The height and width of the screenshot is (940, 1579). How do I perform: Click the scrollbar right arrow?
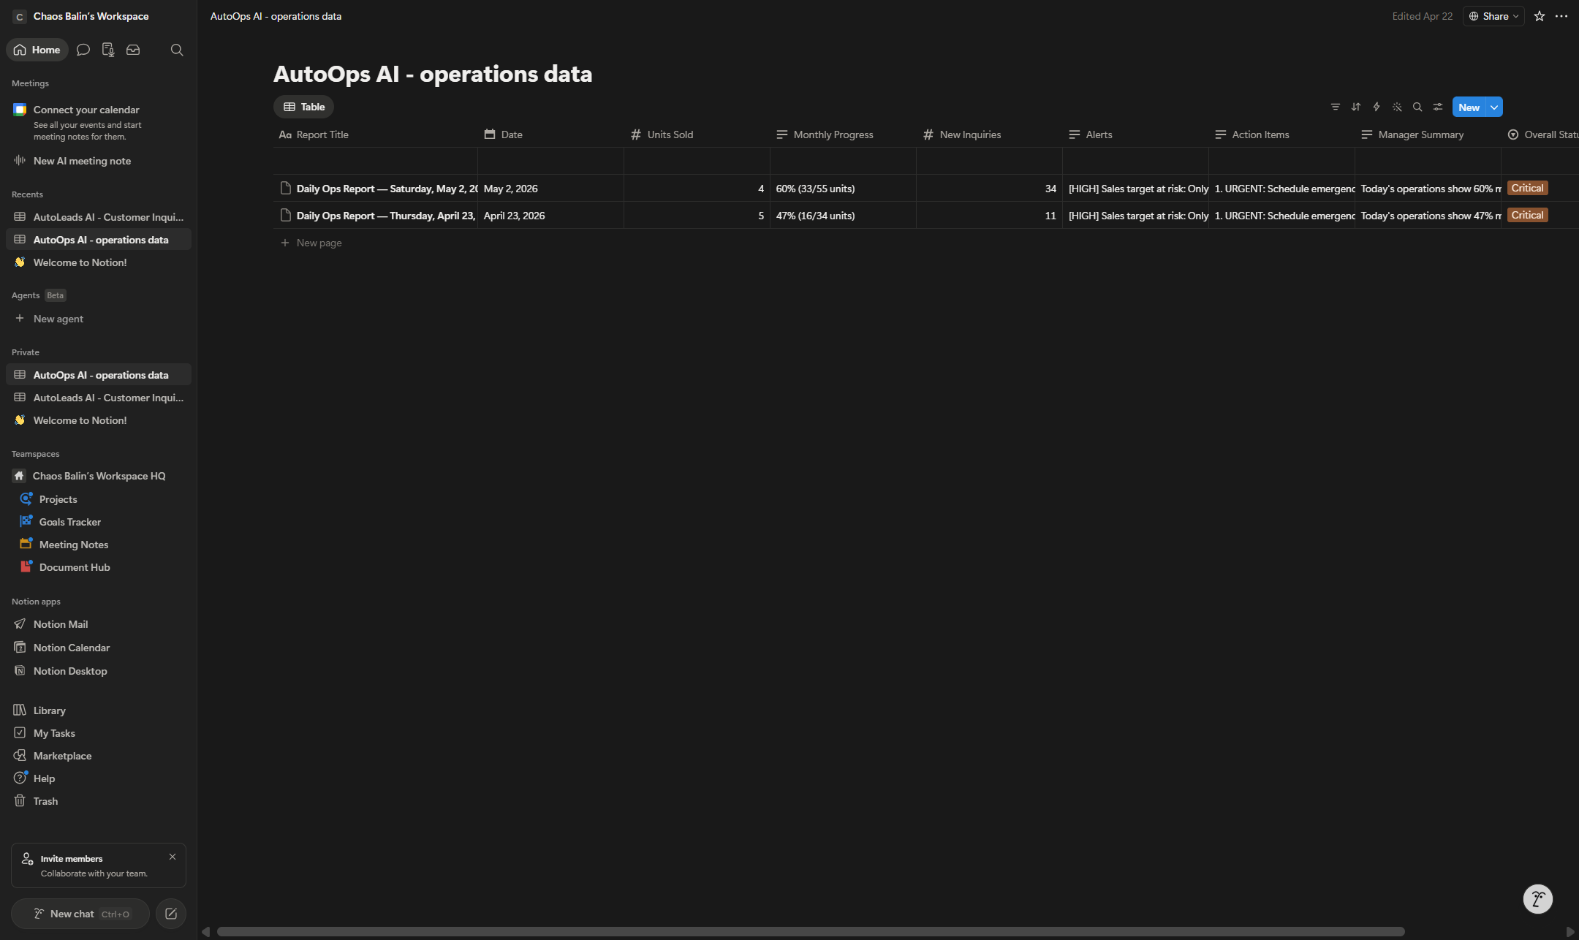click(1570, 931)
